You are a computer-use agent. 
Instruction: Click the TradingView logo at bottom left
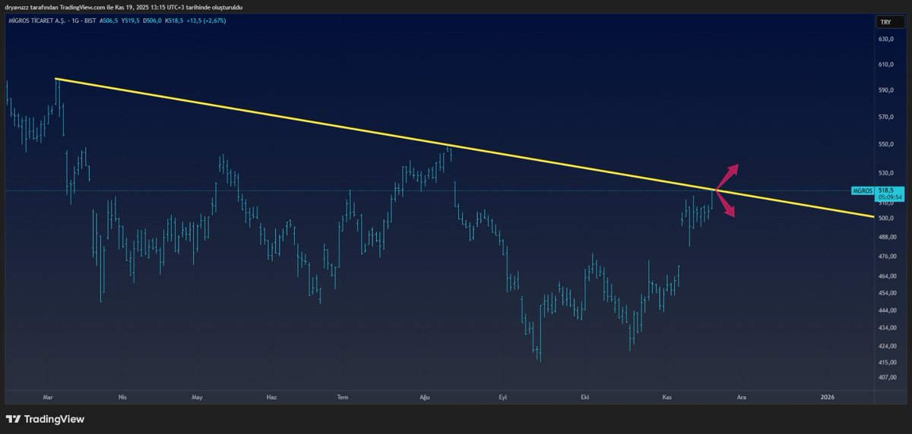point(44,419)
